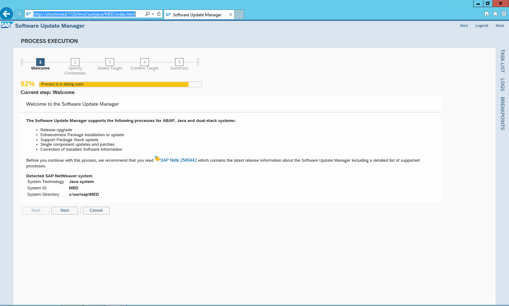Expand the TASK LIST side panel

[x=502, y=61]
